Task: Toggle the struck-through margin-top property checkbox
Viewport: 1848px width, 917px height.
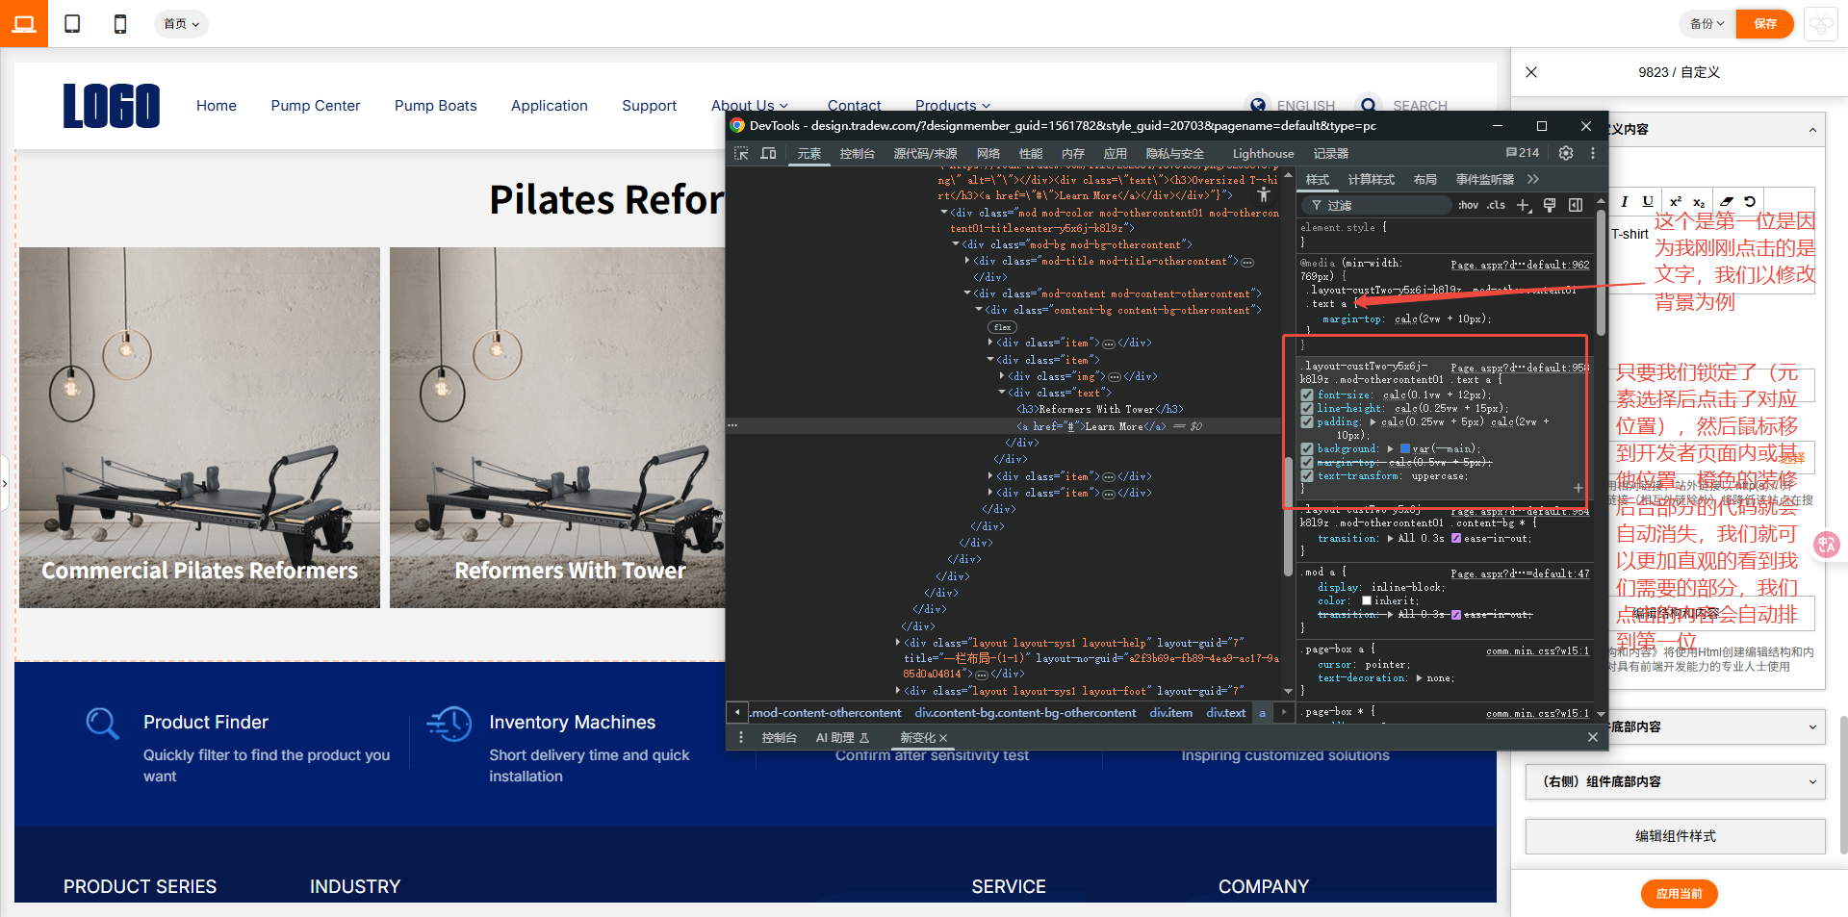Action: tap(1307, 462)
